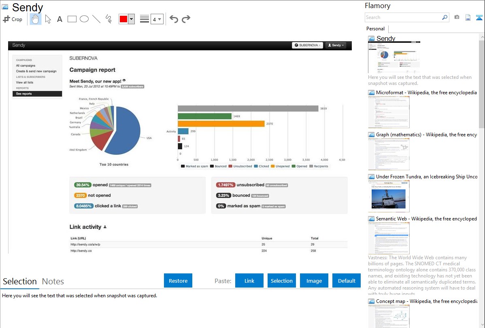Click the 3.23% bounced badge
This screenshot has height=328, width=485.
point(223,195)
